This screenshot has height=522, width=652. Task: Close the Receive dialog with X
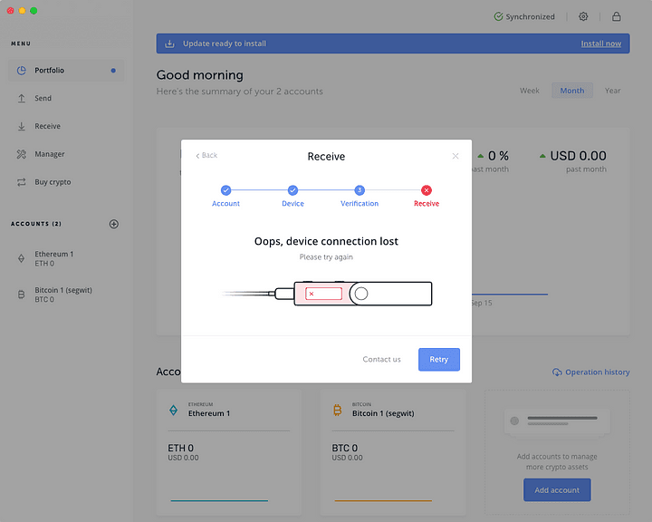(x=455, y=156)
